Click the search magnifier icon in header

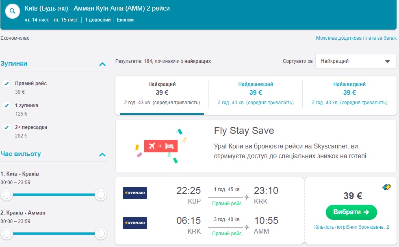[12, 11]
